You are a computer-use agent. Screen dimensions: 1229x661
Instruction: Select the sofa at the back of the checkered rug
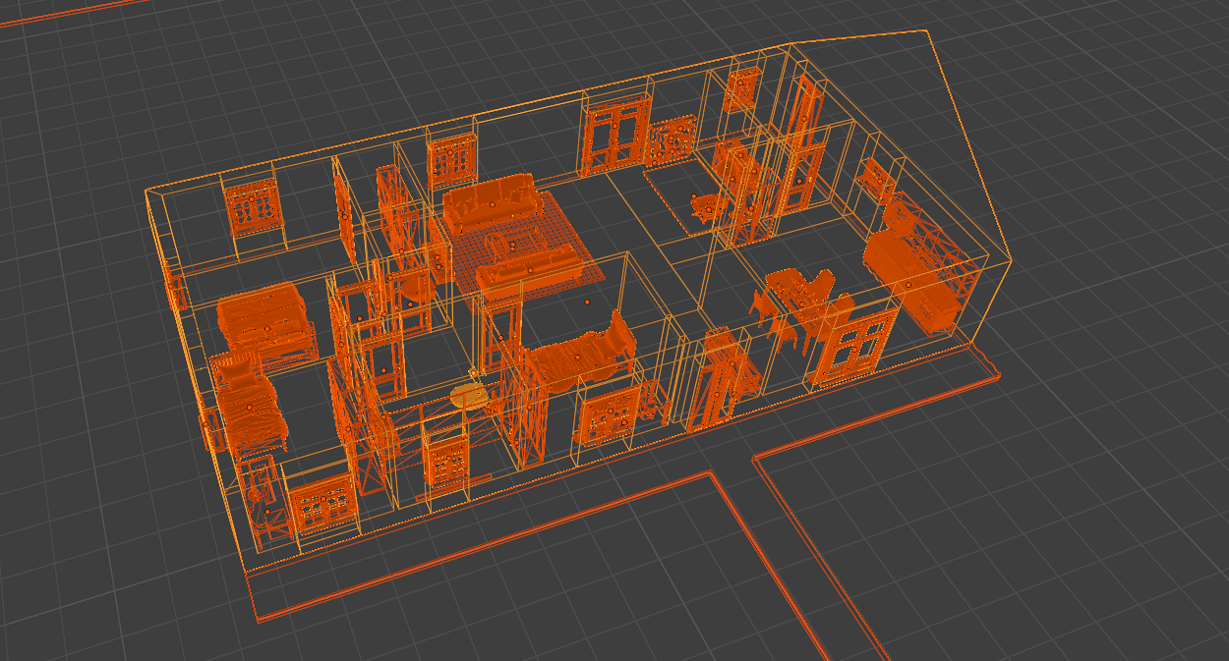click(x=491, y=201)
